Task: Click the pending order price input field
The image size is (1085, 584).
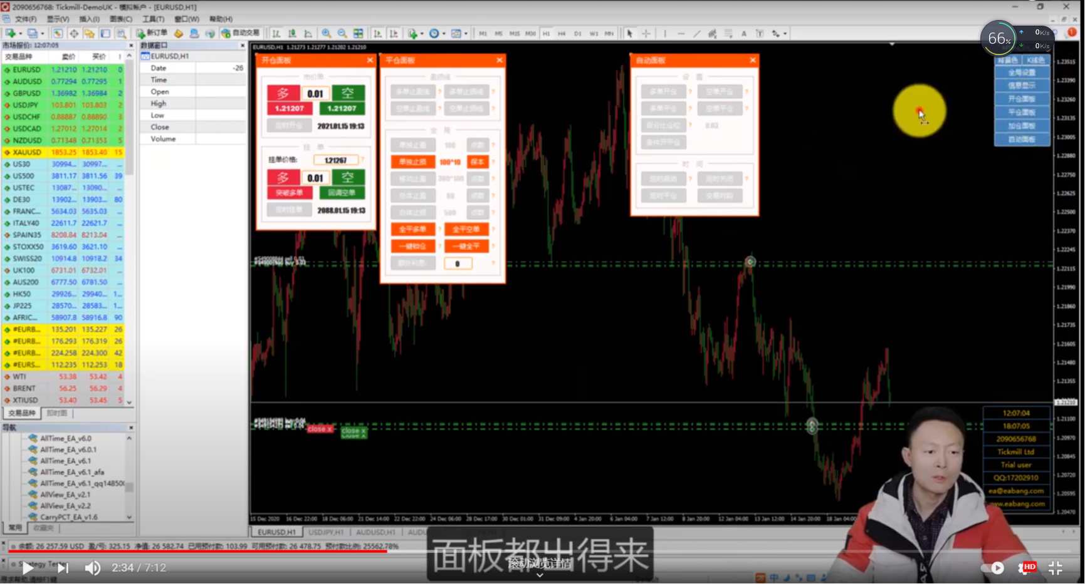Action: point(336,160)
